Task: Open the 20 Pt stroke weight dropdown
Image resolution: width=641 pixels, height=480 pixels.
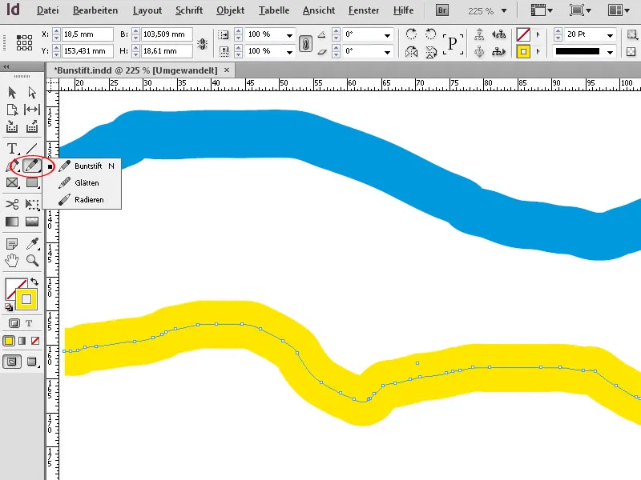Action: 610,35
